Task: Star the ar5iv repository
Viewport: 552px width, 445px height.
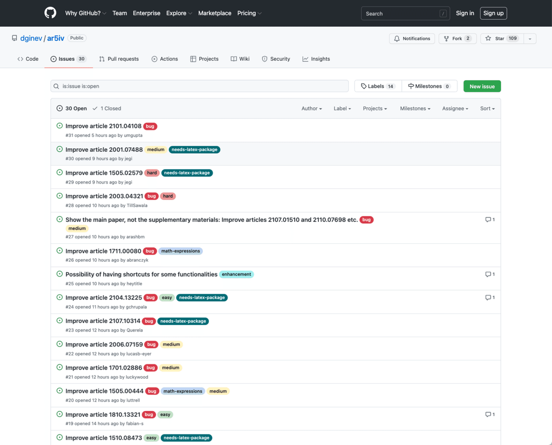Action: [x=501, y=39]
